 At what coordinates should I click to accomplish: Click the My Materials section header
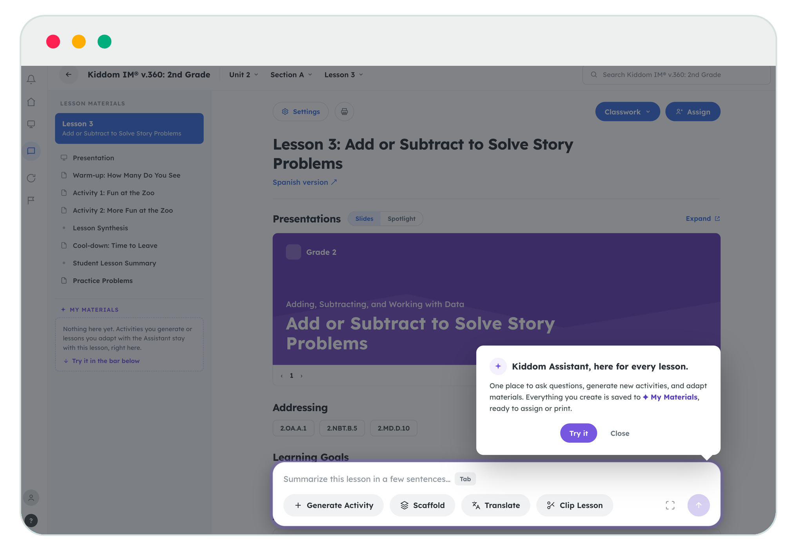[90, 309]
